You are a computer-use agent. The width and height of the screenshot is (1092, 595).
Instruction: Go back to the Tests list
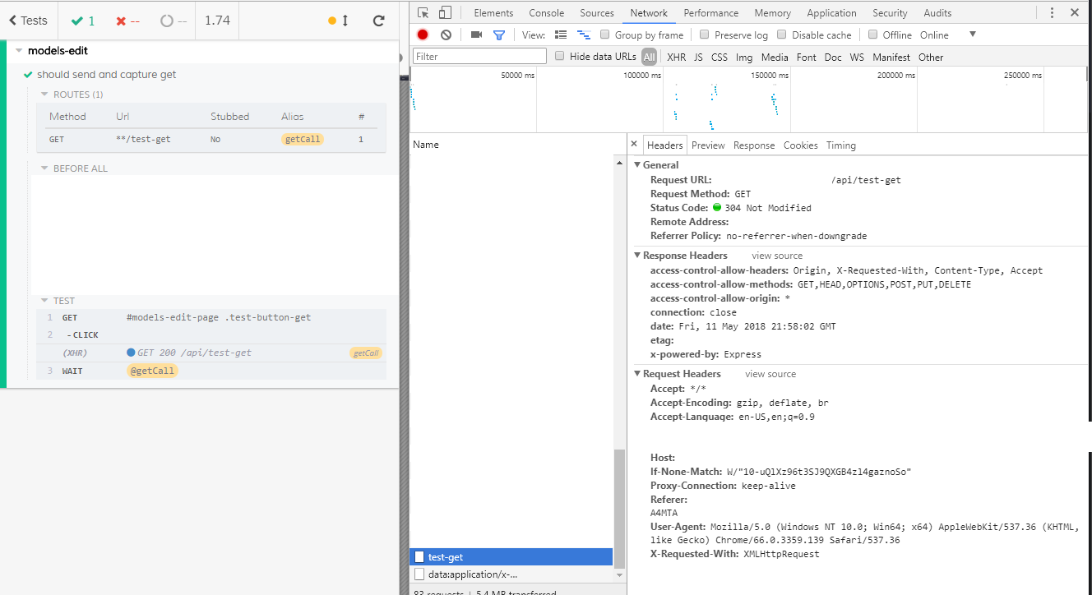click(x=28, y=20)
